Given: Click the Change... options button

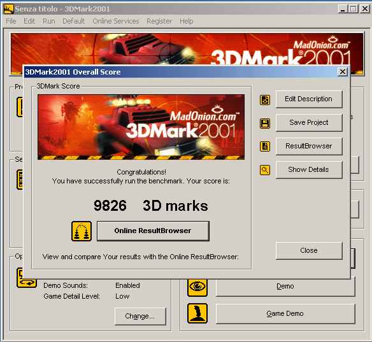Looking at the screenshot, I should coord(140,316).
